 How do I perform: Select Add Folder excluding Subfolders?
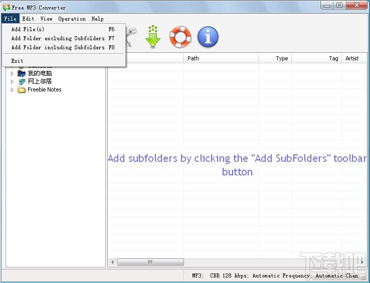pos(63,38)
